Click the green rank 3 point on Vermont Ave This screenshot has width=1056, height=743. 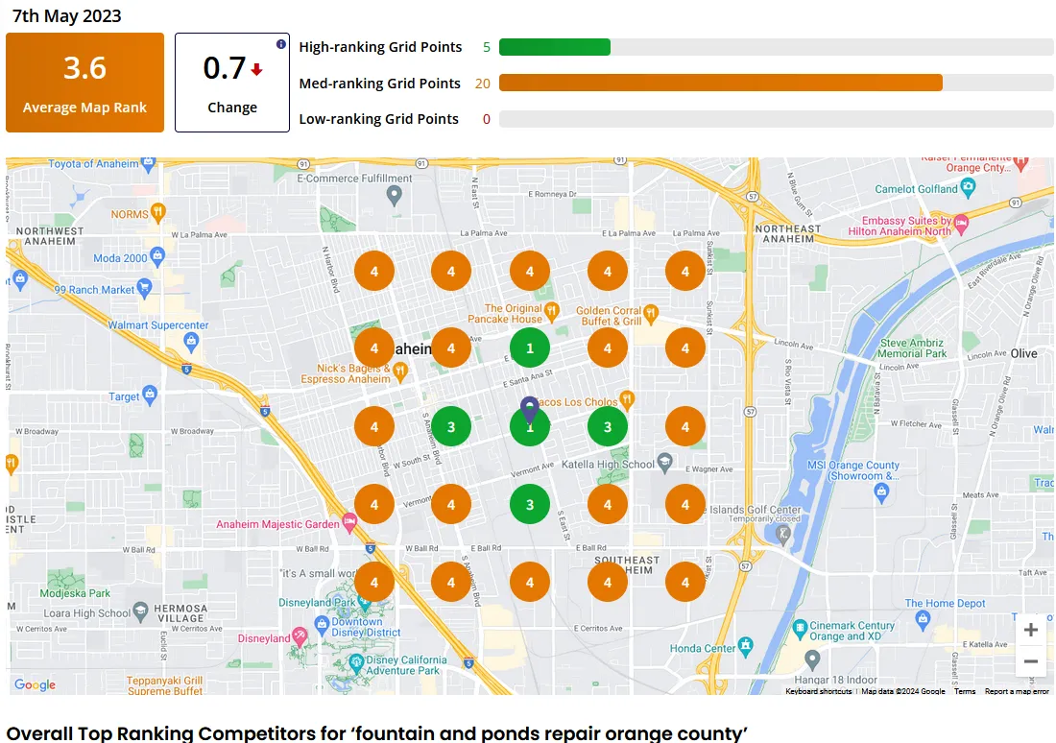coord(530,505)
